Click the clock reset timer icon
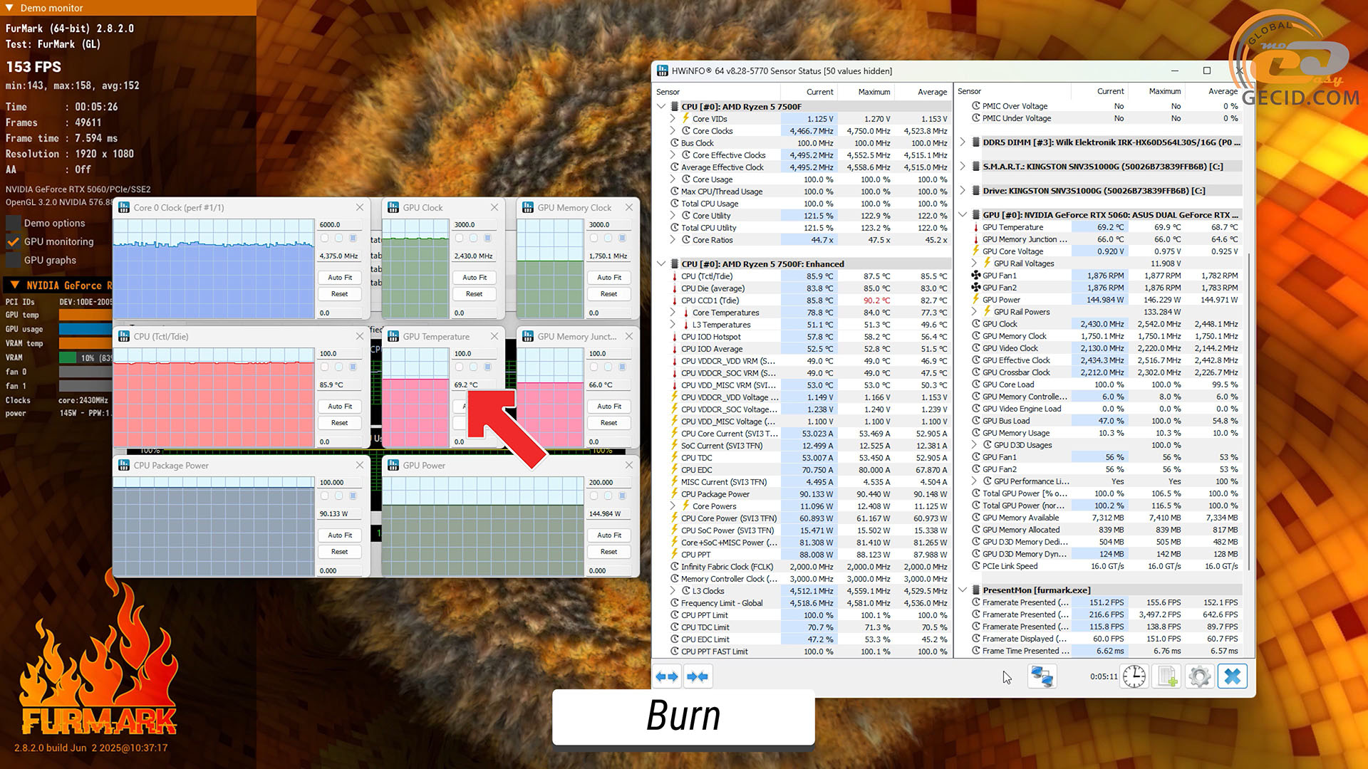The height and width of the screenshot is (769, 1368). point(1134,676)
